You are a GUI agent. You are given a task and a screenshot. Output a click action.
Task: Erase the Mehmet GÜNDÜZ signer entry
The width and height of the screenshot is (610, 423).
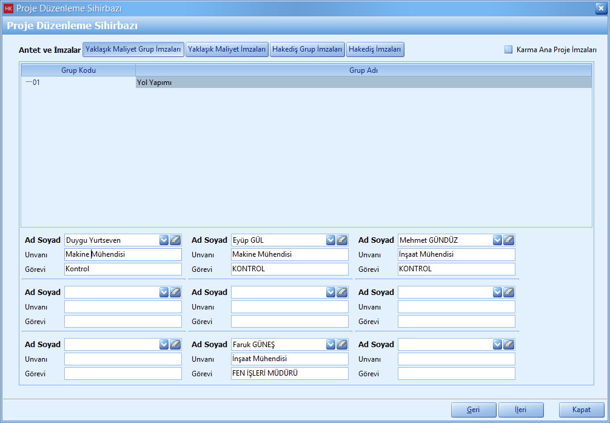509,240
